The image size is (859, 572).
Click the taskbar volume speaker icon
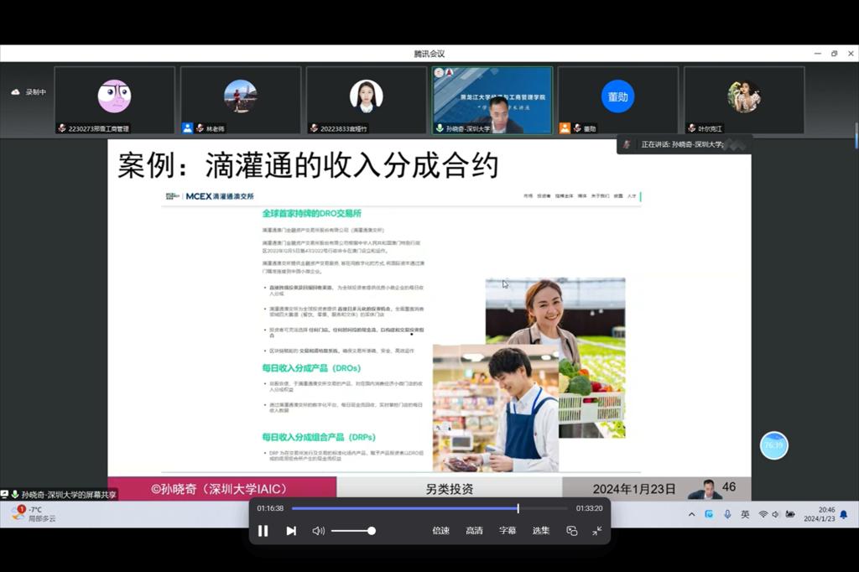tap(774, 514)
